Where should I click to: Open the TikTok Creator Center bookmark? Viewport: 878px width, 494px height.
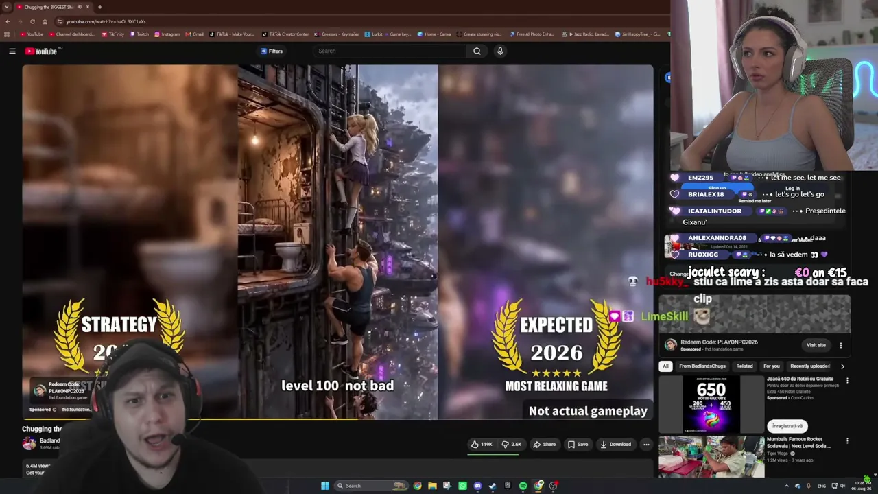tap(285, 34)
